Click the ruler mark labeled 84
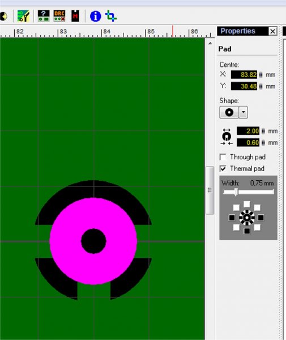 pyautogui.click(x=106, y=32)
